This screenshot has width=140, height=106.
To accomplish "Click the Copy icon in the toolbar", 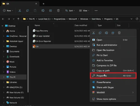I will (x=27, y=11).
